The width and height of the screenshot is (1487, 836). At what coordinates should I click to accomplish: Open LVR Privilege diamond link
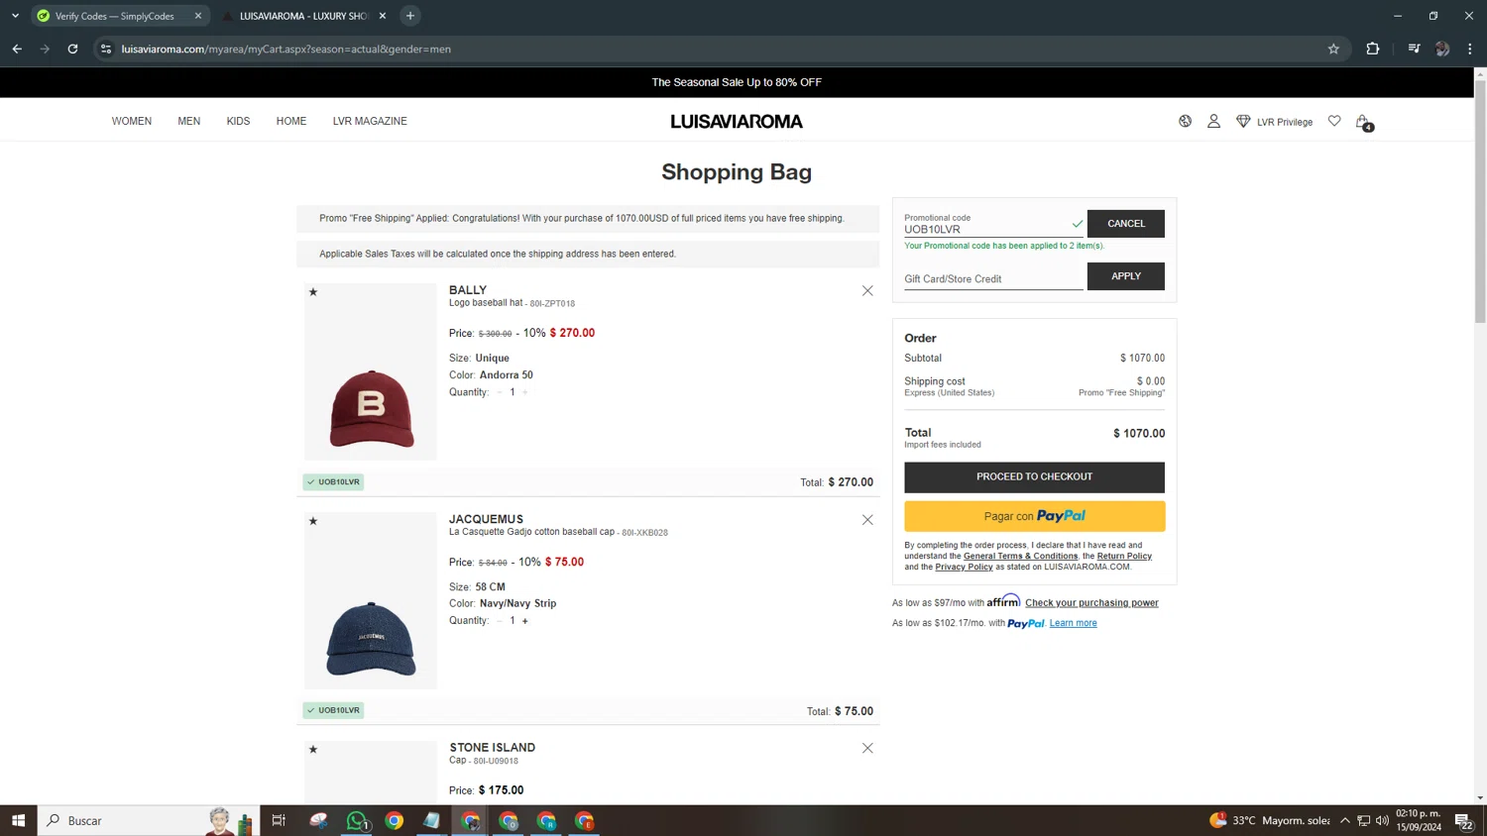point(1274,122)
